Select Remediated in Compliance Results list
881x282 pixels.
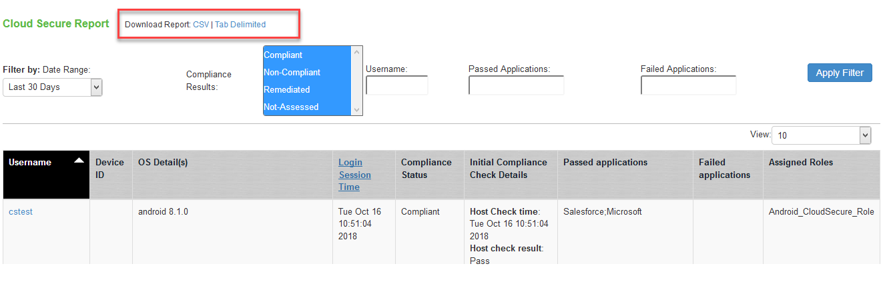(286, 90)
